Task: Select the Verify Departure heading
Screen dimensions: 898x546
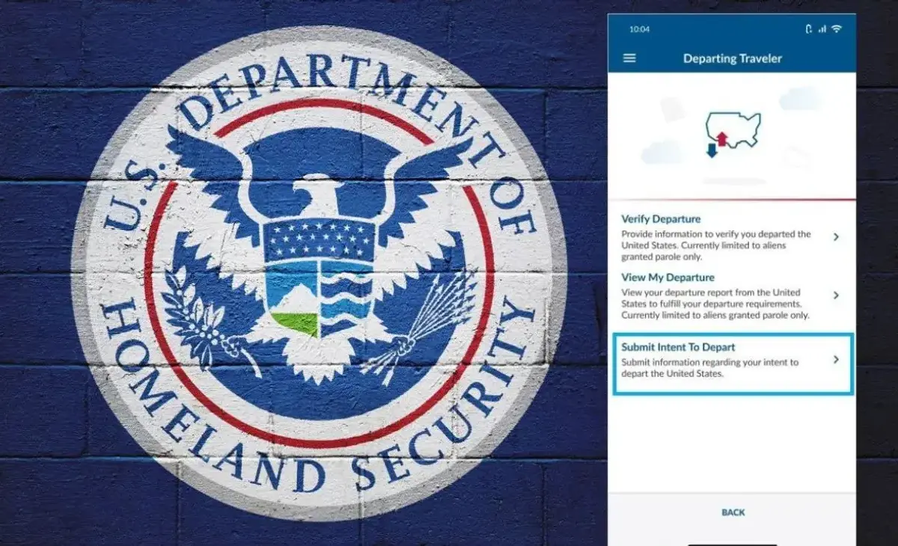Action: [x=661, y=219]
